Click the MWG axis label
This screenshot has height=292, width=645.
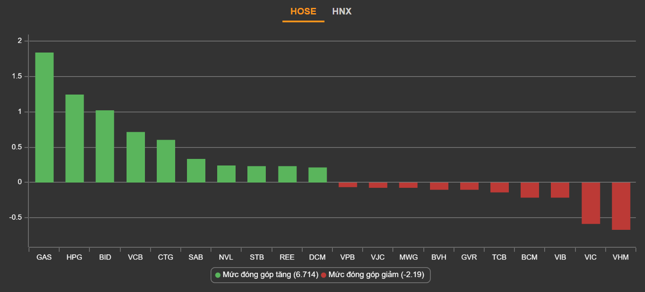coord(408,257)
